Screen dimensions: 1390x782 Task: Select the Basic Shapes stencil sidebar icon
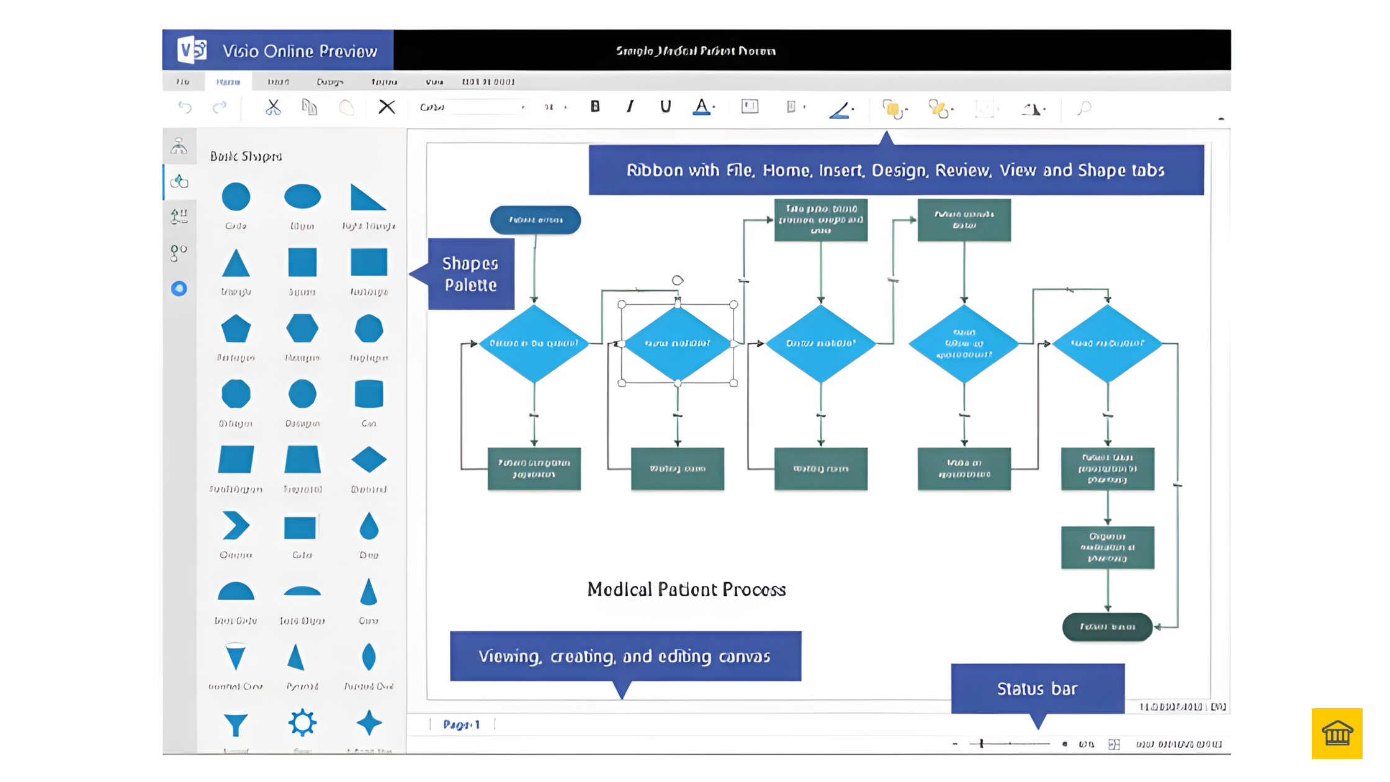[x=179, y=181]
